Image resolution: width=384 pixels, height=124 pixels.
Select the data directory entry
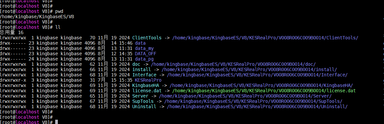(x=140, y=43)
